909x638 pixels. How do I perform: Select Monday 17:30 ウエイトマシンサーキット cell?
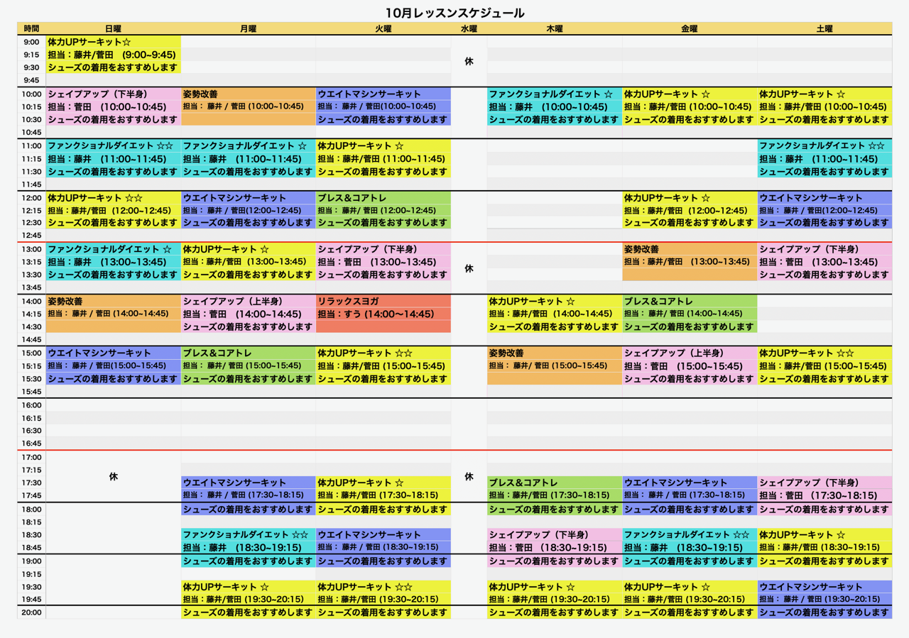pyautogui.click(x=249, y=483)
